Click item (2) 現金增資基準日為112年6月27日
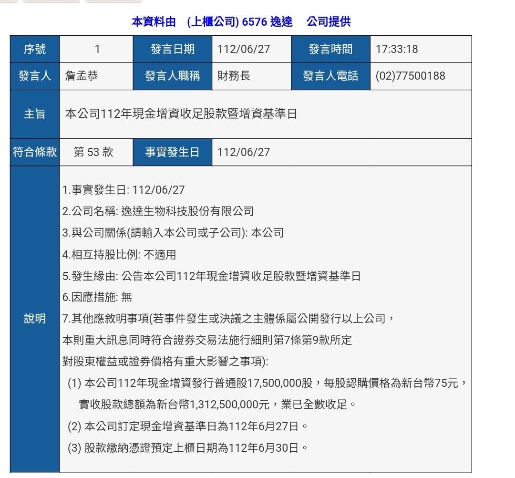 [188, 426]
